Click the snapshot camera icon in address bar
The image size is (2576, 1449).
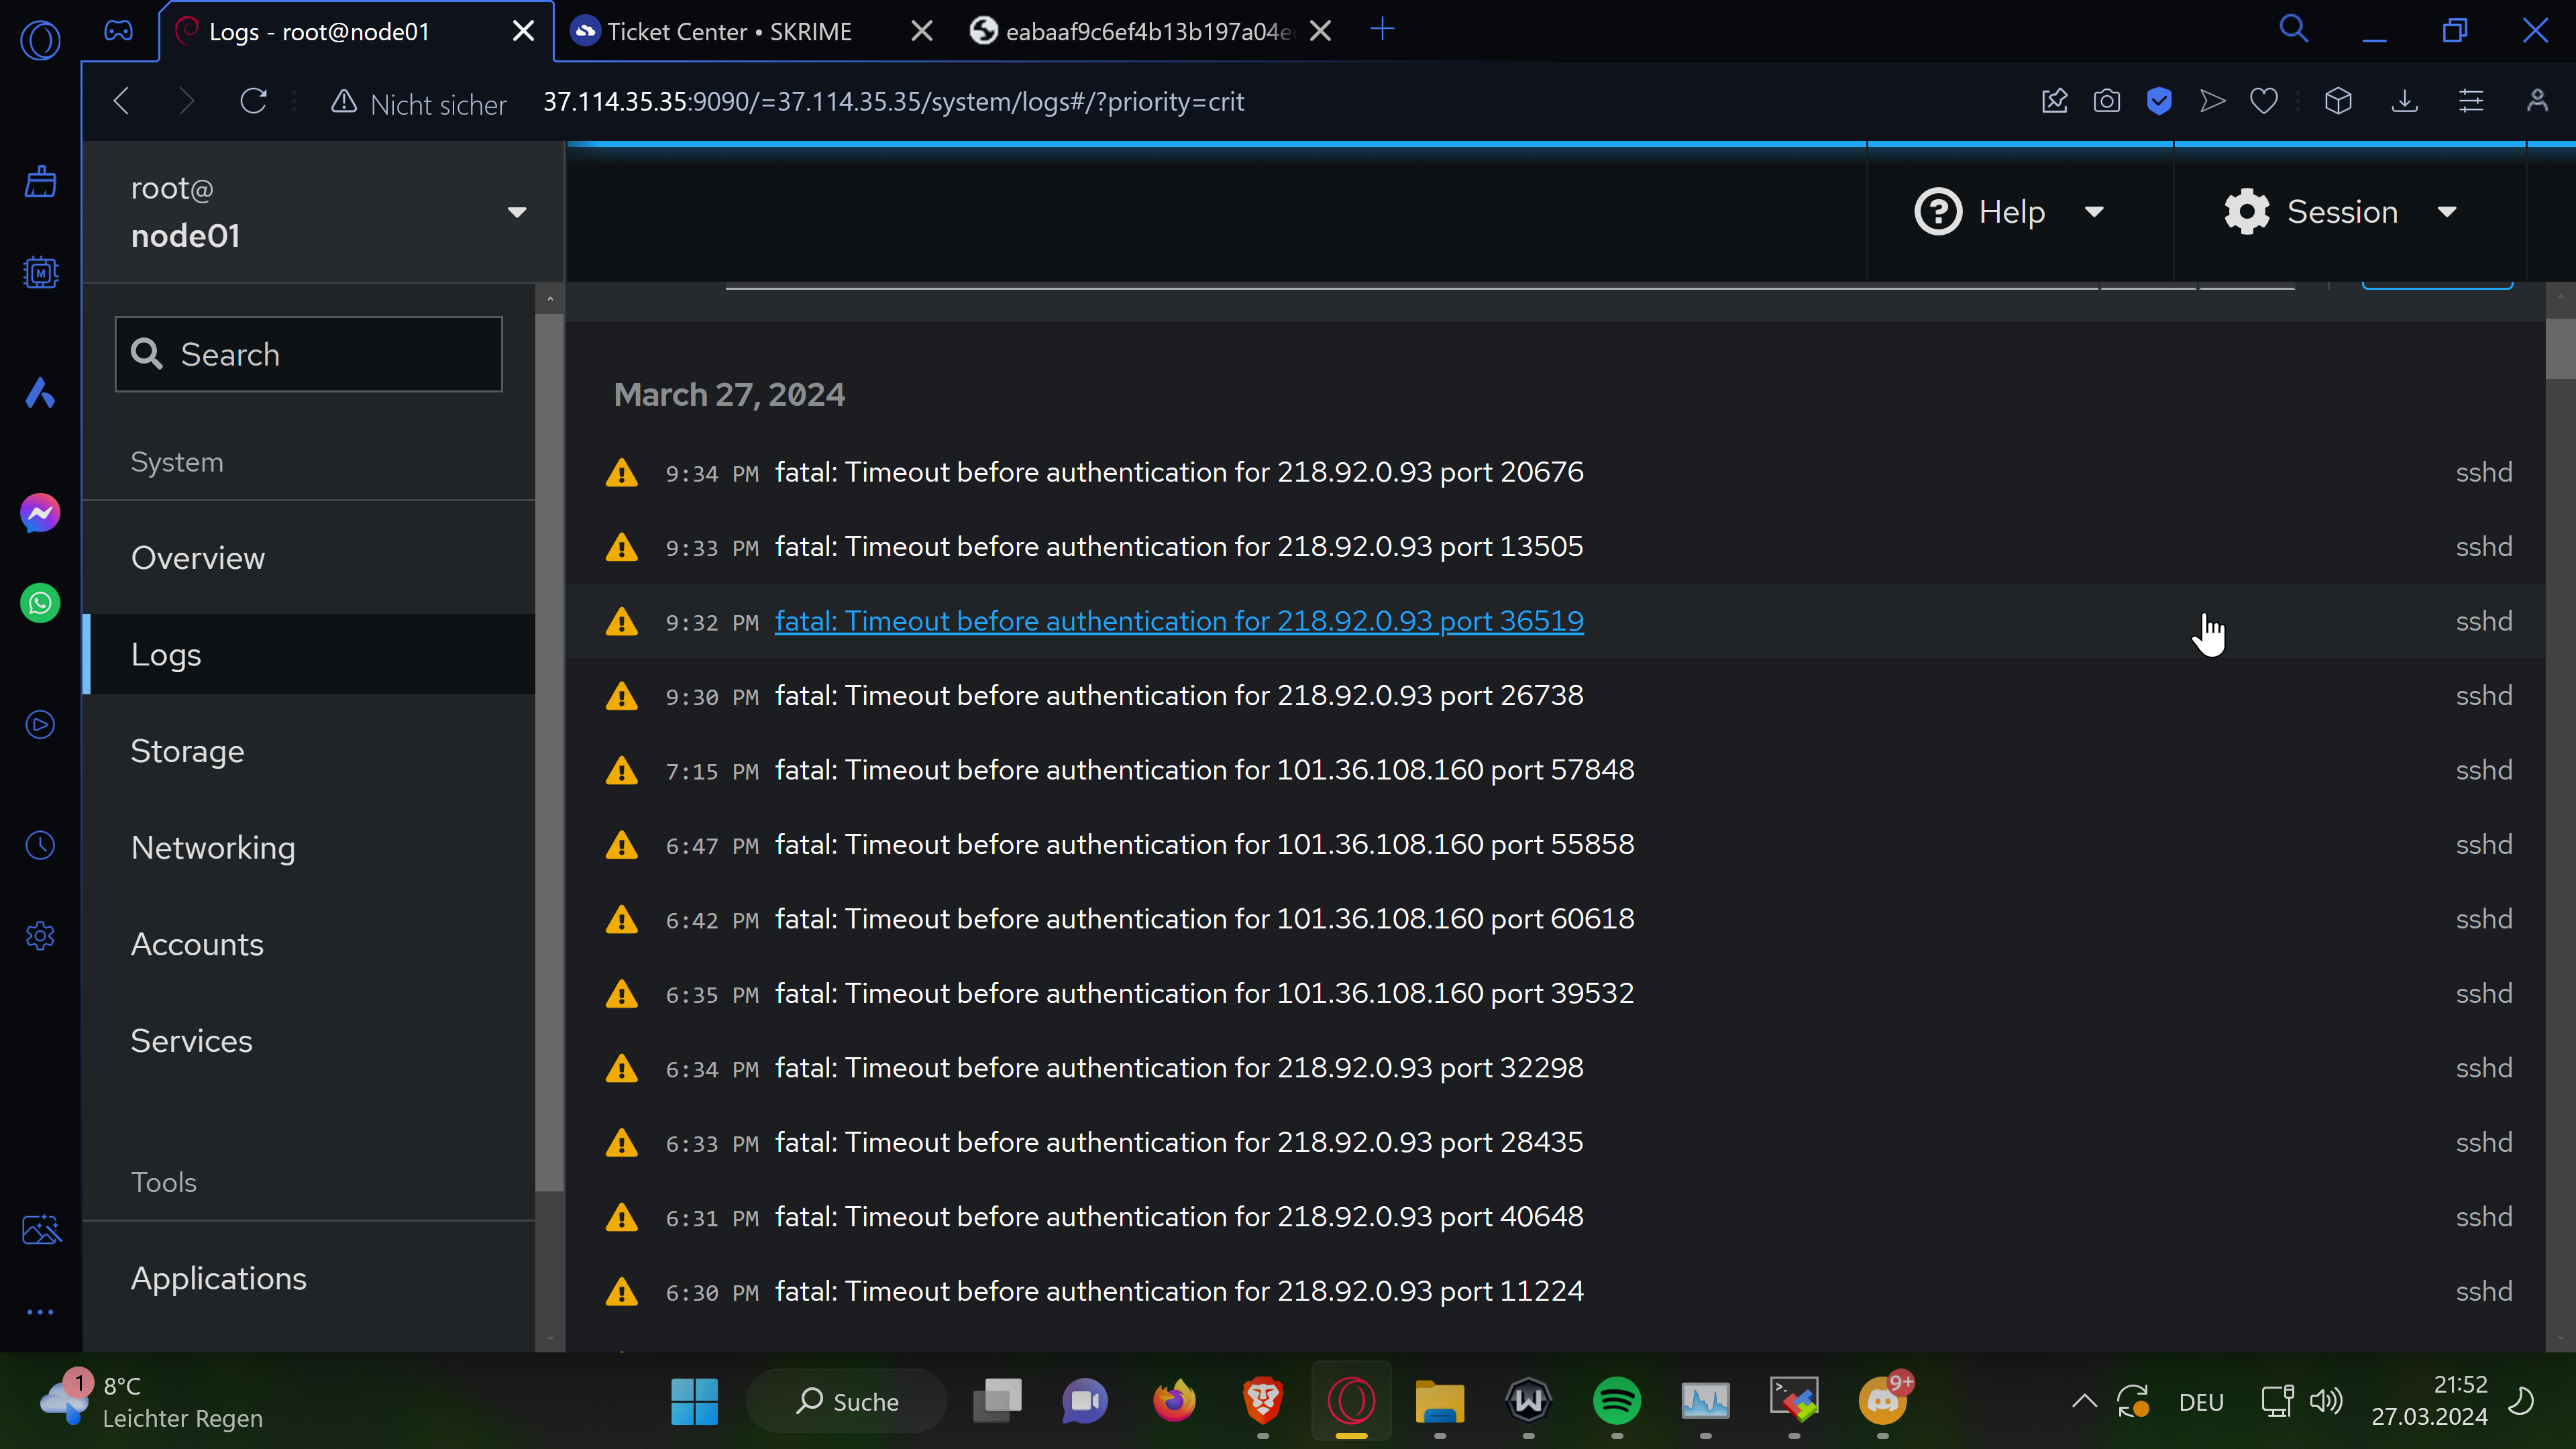pos(2106,101)
